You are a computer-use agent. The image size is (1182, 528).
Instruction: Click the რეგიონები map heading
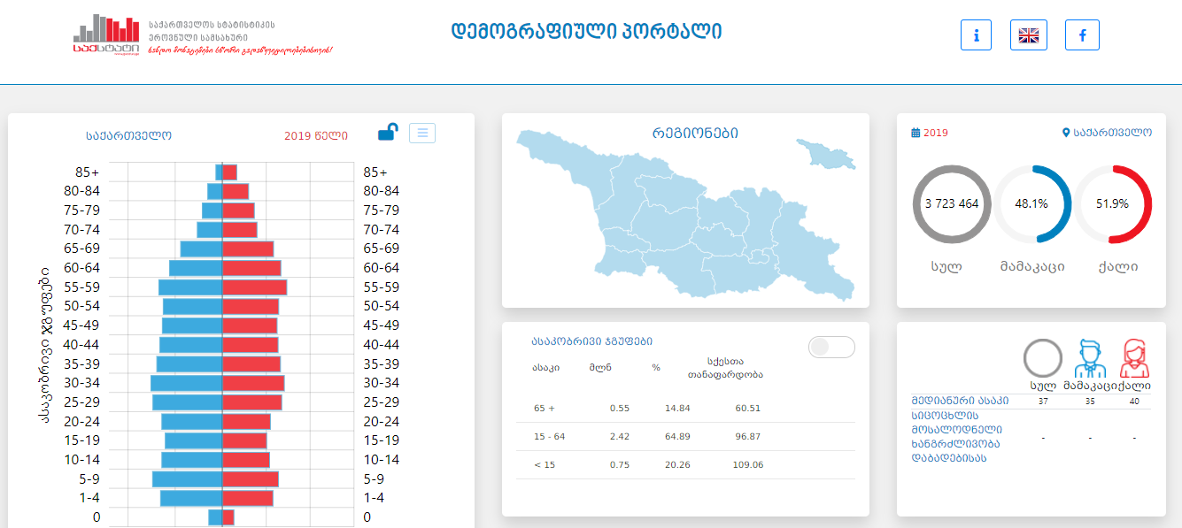(x=694, y=134)
